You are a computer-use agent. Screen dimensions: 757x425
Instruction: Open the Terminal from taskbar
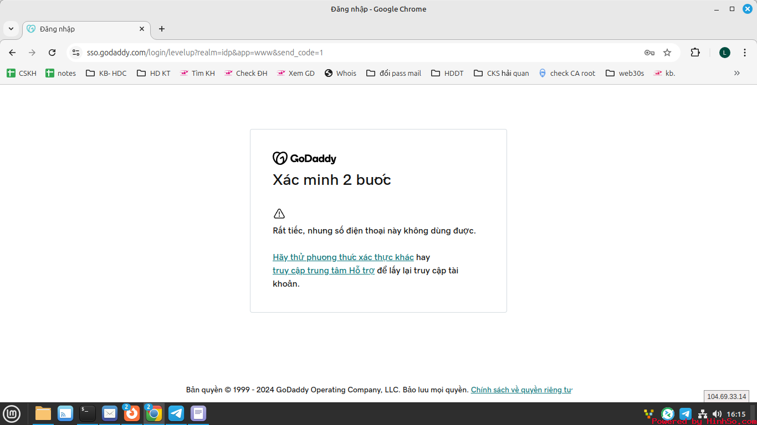point(88,413)
